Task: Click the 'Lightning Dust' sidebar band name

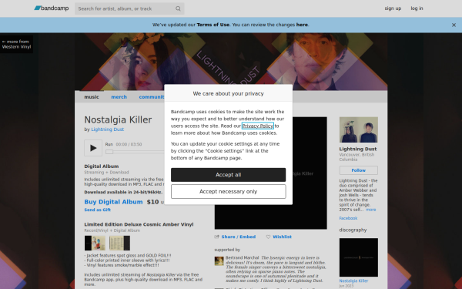Action: click(358, 150)
